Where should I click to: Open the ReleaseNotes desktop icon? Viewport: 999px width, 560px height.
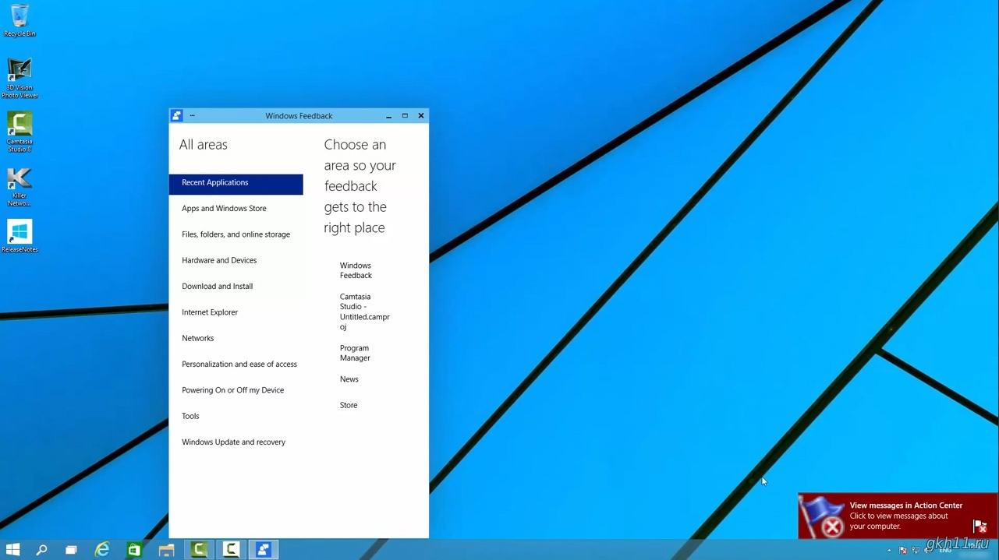click(19, 236)
